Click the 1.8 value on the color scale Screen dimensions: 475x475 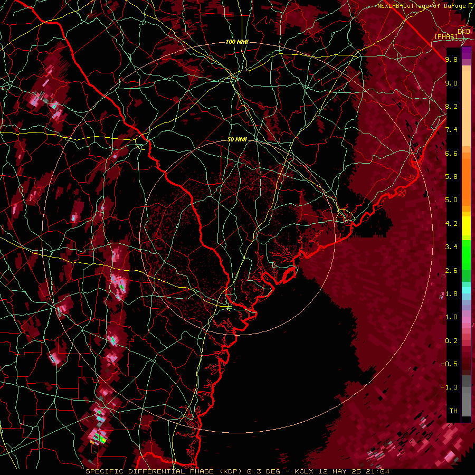(451, 294)
